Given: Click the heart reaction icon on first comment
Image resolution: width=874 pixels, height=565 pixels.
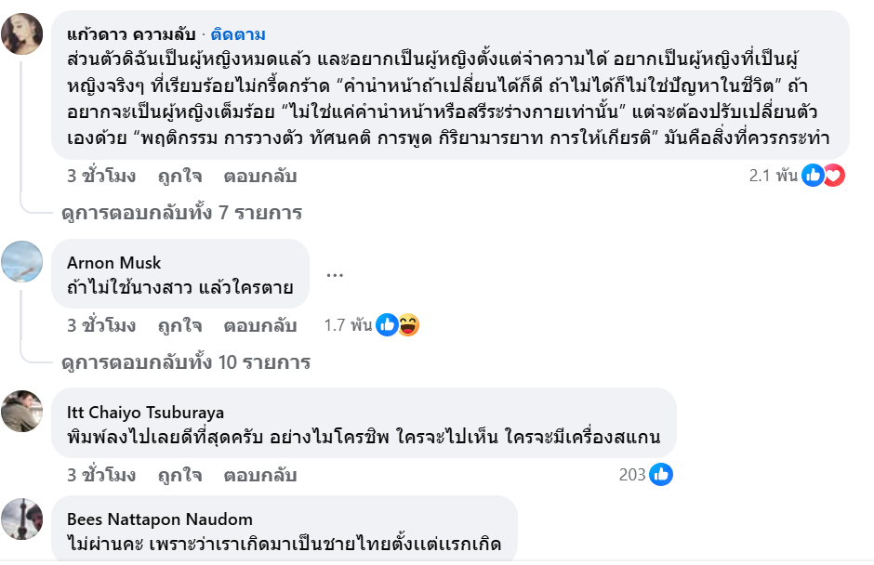Looking at the screenshot, I should tap(834, 176).
